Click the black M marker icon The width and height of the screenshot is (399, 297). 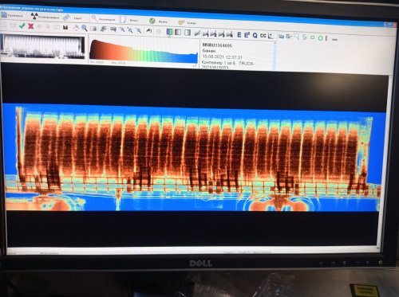(x=65, y=27)
